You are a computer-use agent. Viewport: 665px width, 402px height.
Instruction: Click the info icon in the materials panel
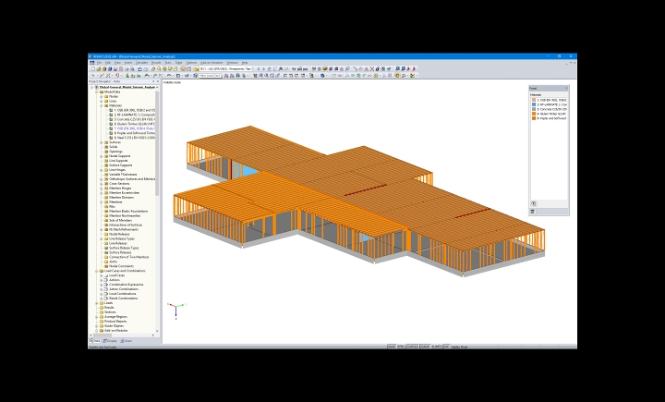(x=534, y=203)
